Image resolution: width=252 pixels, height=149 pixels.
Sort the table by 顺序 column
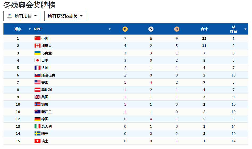pyautogui.click(x=30, y=29)
